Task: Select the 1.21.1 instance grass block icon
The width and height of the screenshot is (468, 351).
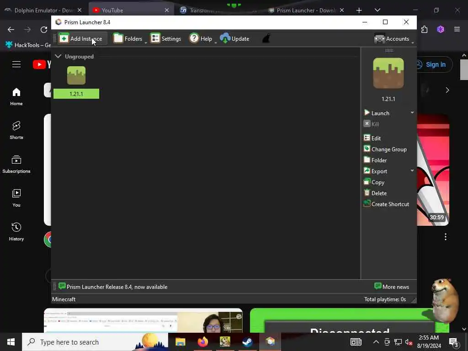Action: pos(76,75)
